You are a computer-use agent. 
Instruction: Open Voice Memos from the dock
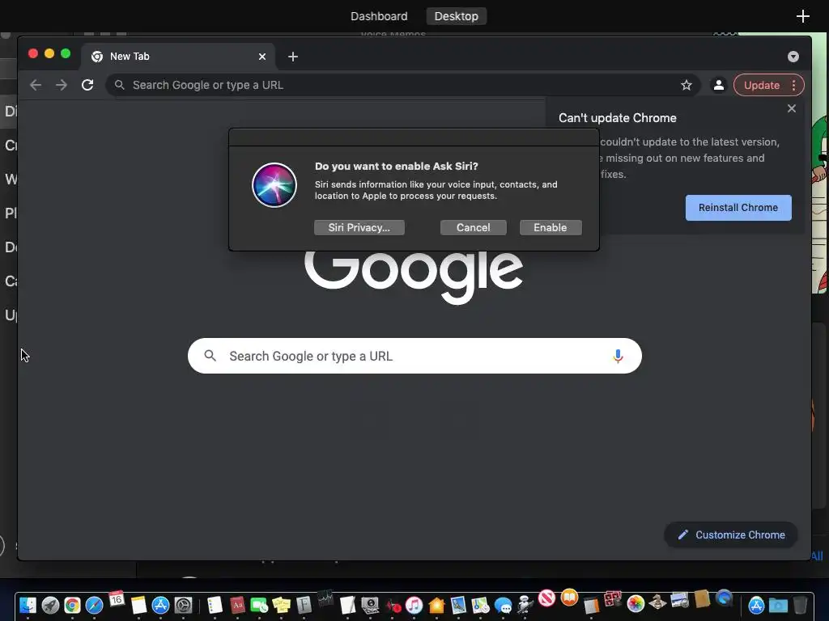(394, 606)
